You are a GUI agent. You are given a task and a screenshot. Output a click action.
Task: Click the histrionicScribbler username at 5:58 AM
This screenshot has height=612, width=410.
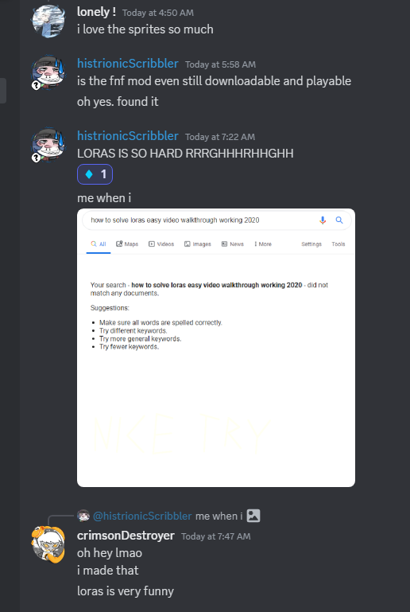128,63
